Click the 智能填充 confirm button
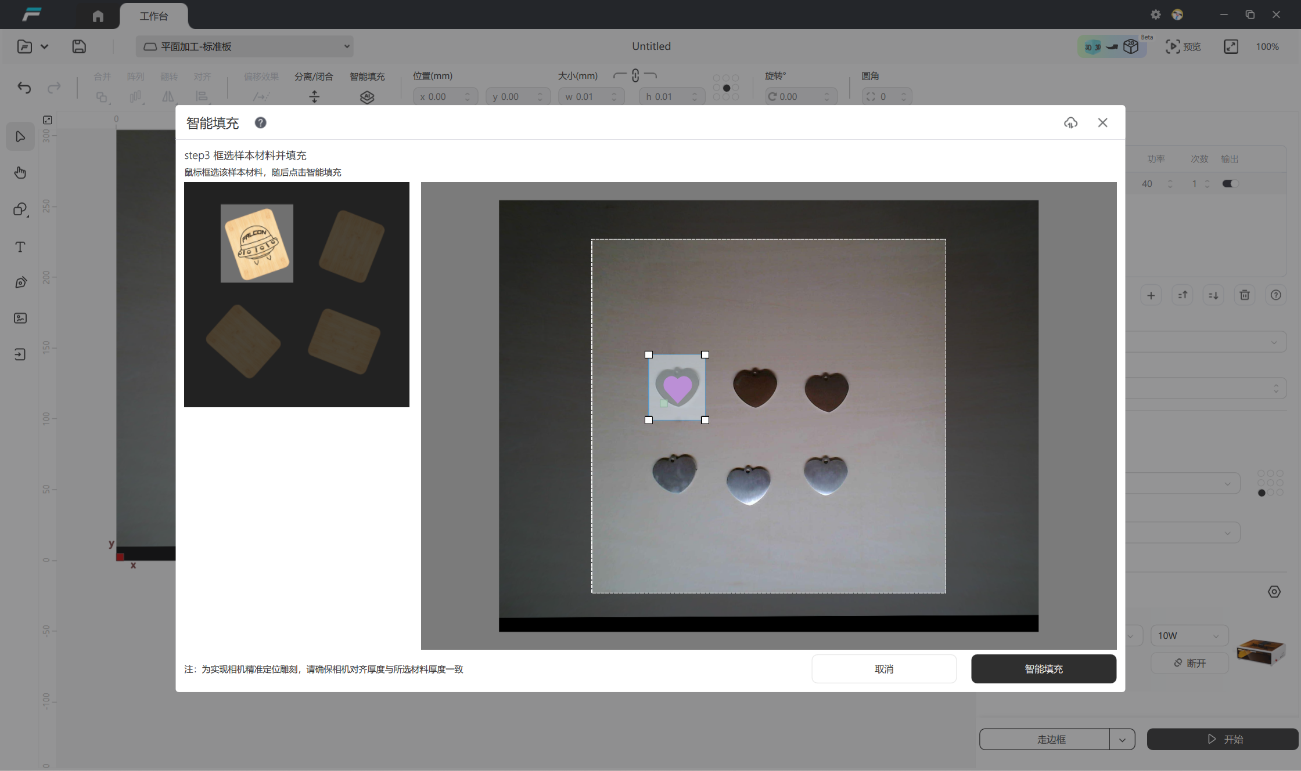 tap(1043, 669)
